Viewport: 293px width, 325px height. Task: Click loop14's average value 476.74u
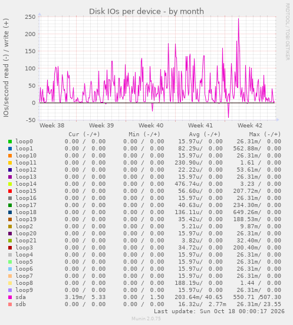187,184
